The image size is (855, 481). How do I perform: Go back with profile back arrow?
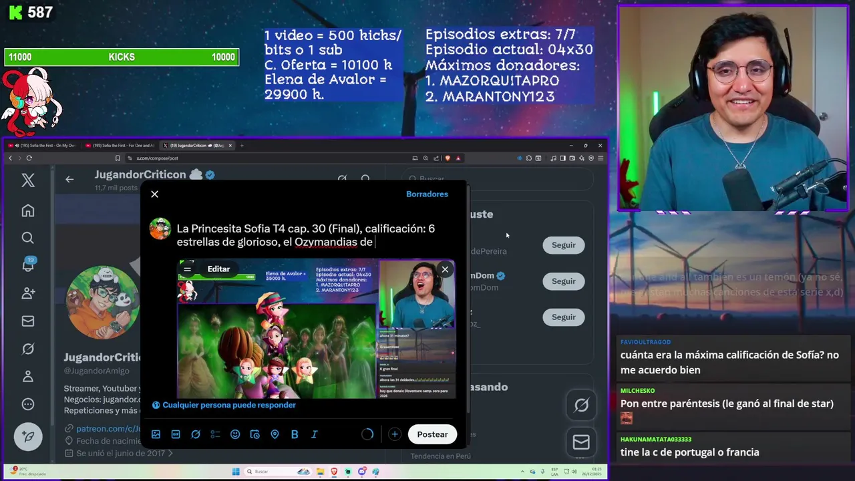[69, 179]
